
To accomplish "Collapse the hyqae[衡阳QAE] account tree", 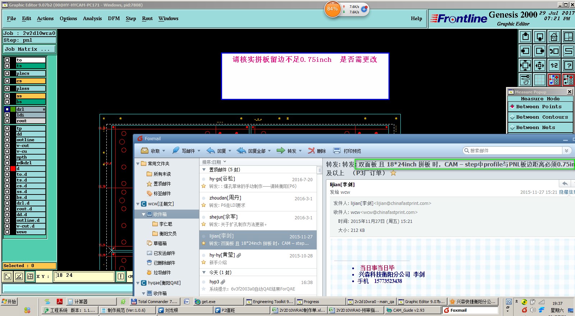I will [x=138, y=283].
